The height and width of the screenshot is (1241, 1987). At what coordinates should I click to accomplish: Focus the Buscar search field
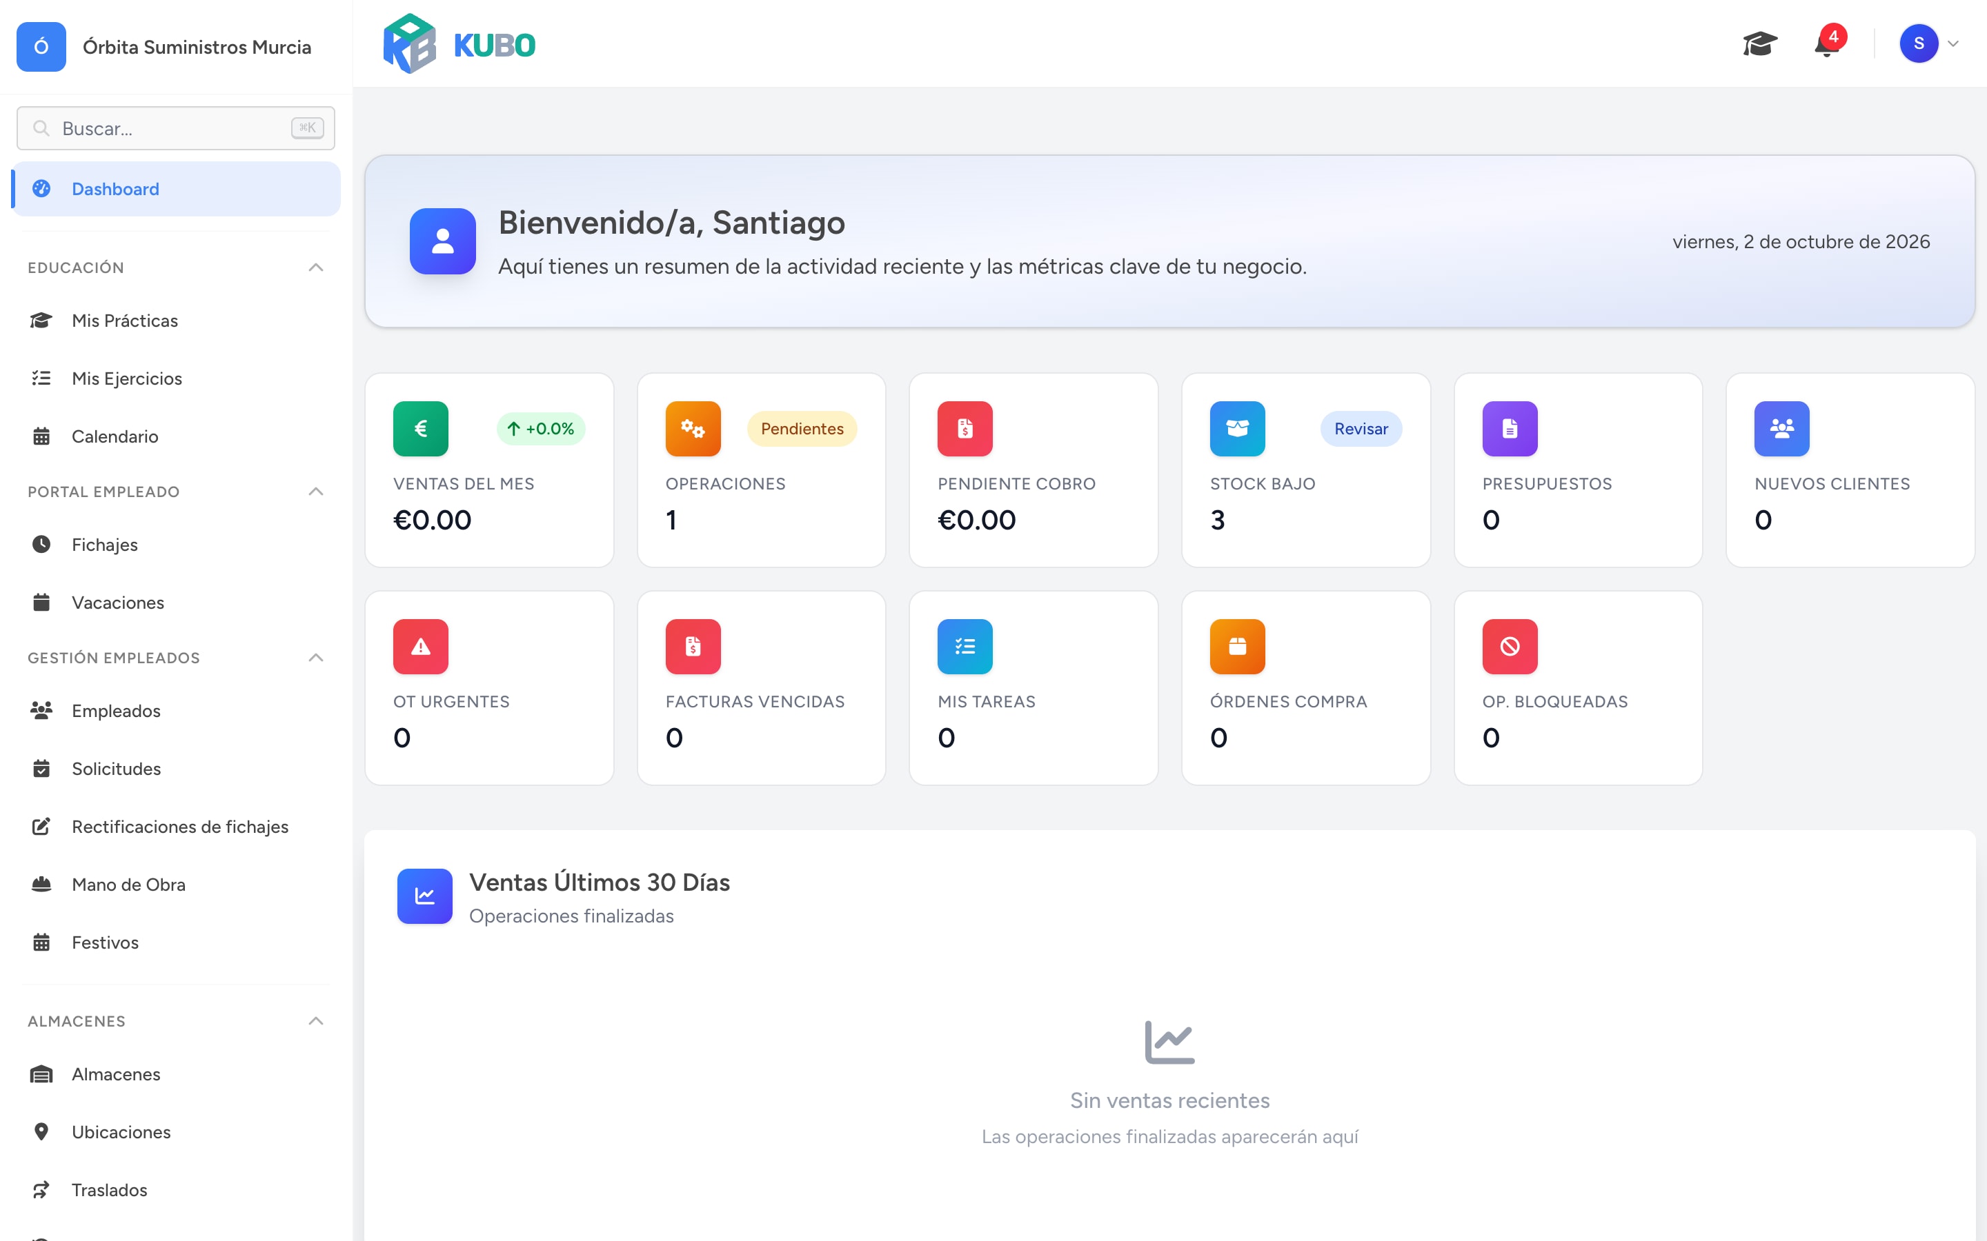coord(176,128)
